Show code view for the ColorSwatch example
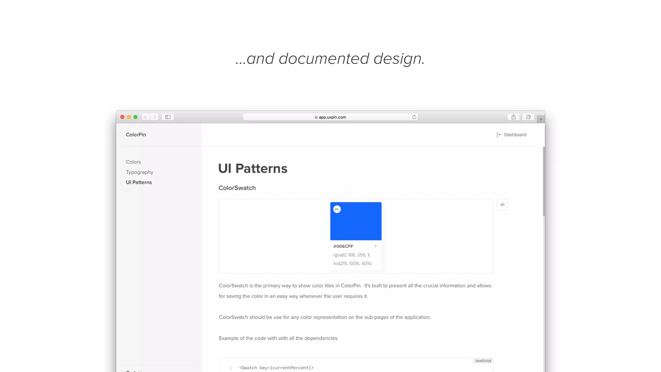This screenshot has width=661, height=372. [502, 204]
